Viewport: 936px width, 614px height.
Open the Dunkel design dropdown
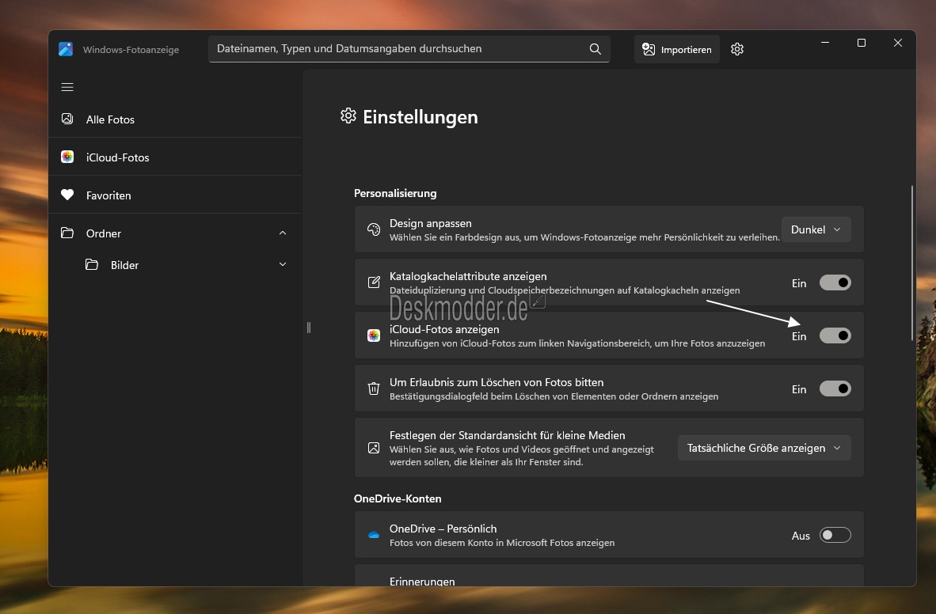816,229
